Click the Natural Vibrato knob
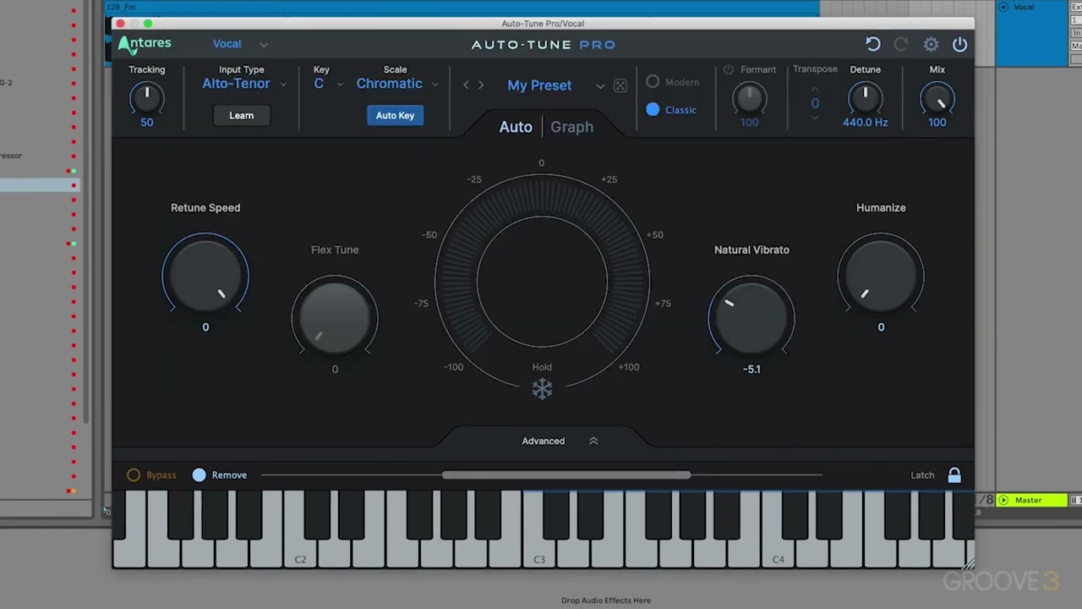The image size is (1082, 609). pos(751,318)
